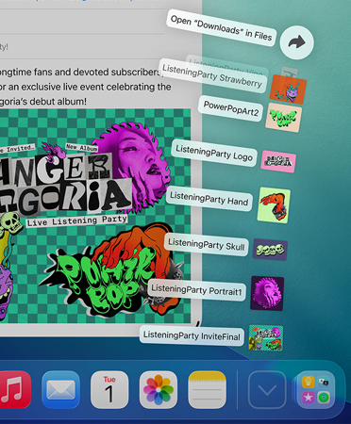Launch the Mail app from the dock
The height and width of the screenshot is (424, 351).
pyautogui.click(x=60, y=389)
